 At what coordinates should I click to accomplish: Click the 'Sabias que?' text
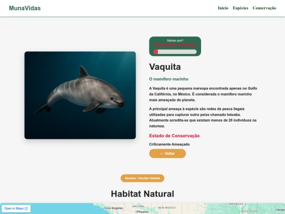pos(175,41)
